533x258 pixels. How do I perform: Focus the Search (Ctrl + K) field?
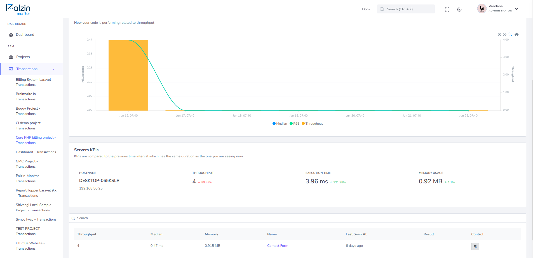(406, 9)
